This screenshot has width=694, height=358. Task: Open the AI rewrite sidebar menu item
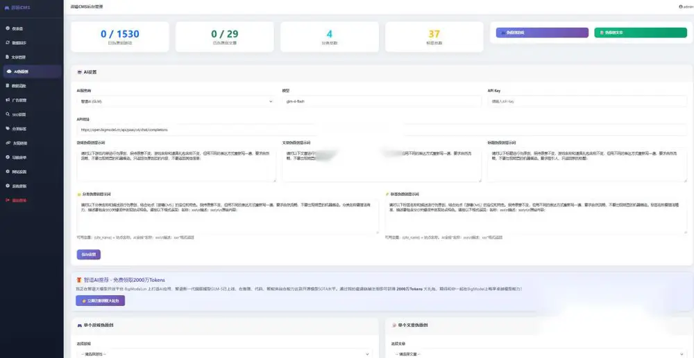32,71
